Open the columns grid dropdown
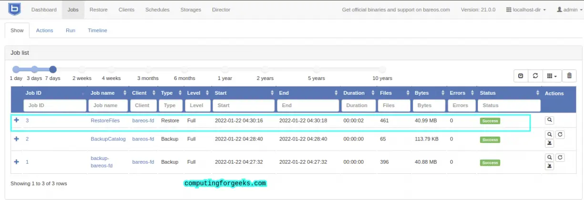 [552, 76]
